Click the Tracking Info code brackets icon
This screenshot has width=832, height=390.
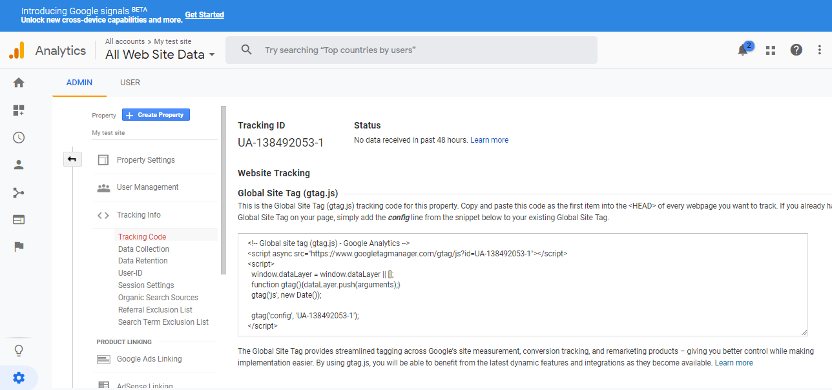[x=103, y=216]
